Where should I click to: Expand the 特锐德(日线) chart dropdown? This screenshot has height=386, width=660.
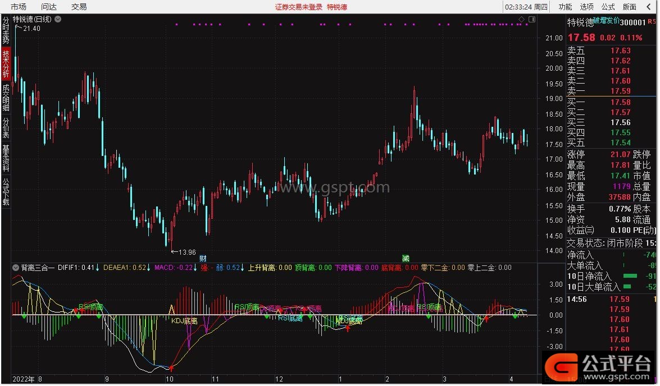(58, 19)
